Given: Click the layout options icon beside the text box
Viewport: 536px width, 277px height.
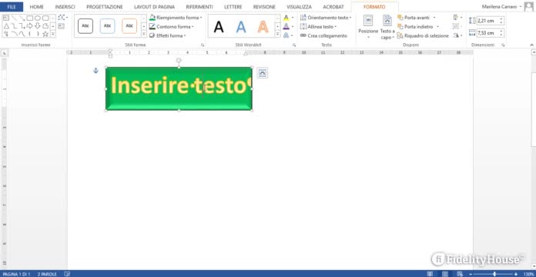Looking at the screenshot, I should 262,73.
